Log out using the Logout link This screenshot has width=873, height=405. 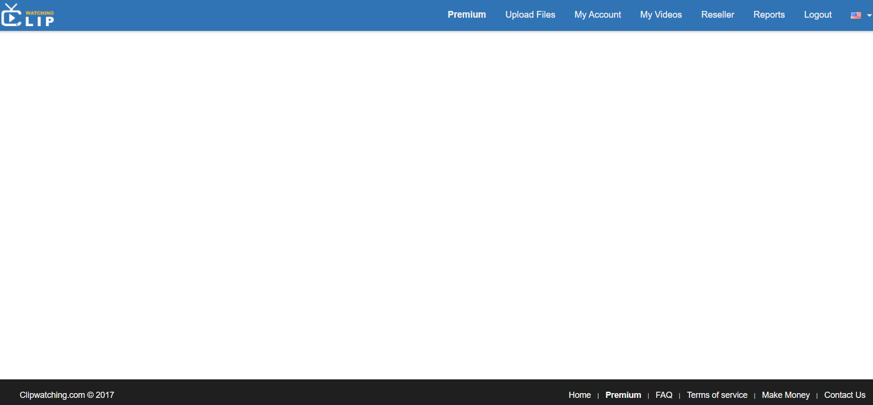click(818, 15)
